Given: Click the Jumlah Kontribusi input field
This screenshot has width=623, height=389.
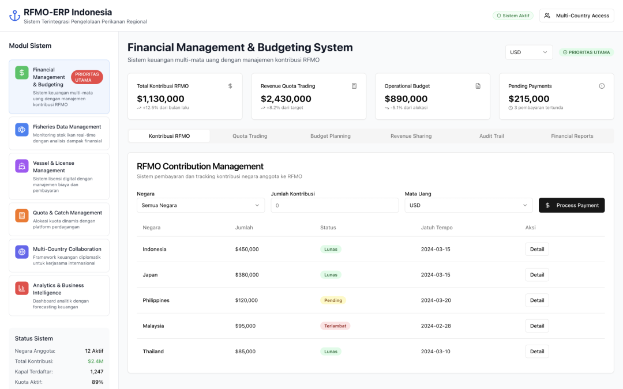Looking at the screenshot, I should pos(335,205).
